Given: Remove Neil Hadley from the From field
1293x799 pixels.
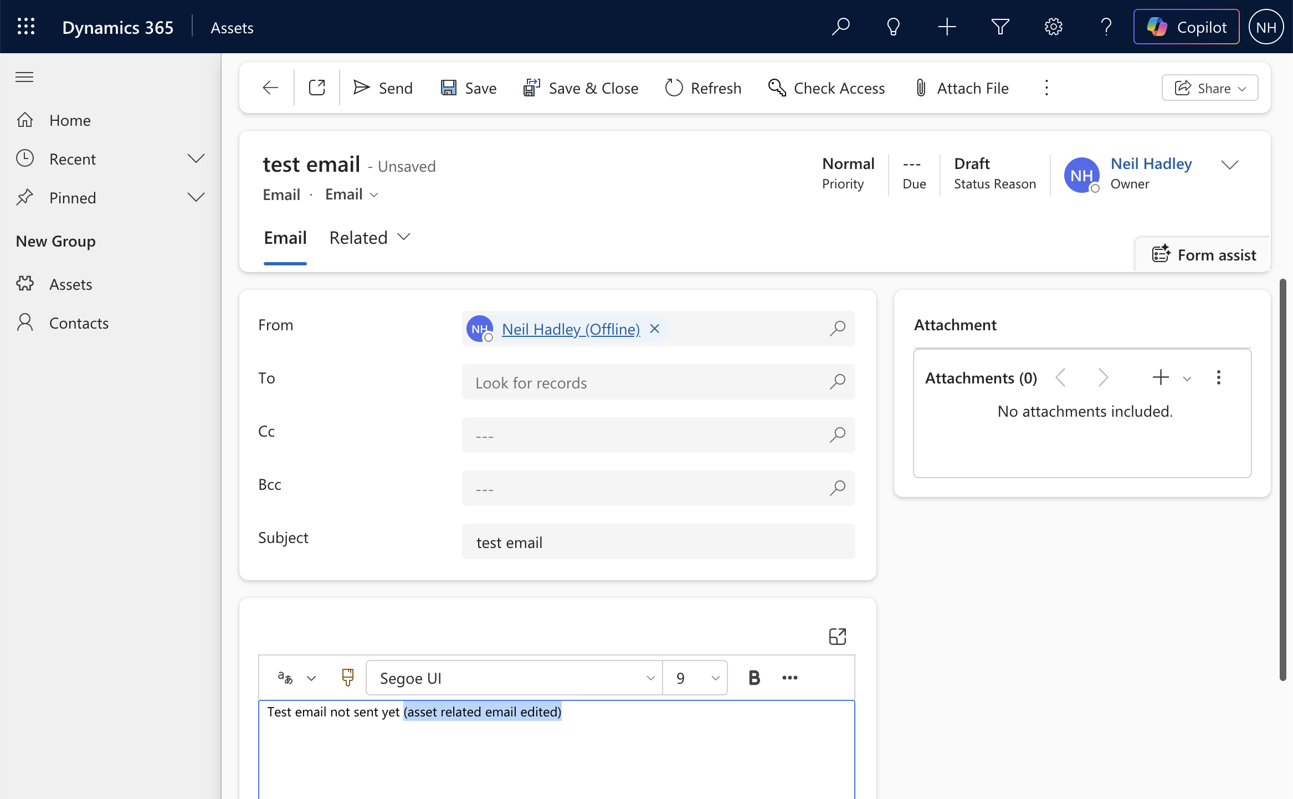Looking at the screenshot, I should coord(654,329).
